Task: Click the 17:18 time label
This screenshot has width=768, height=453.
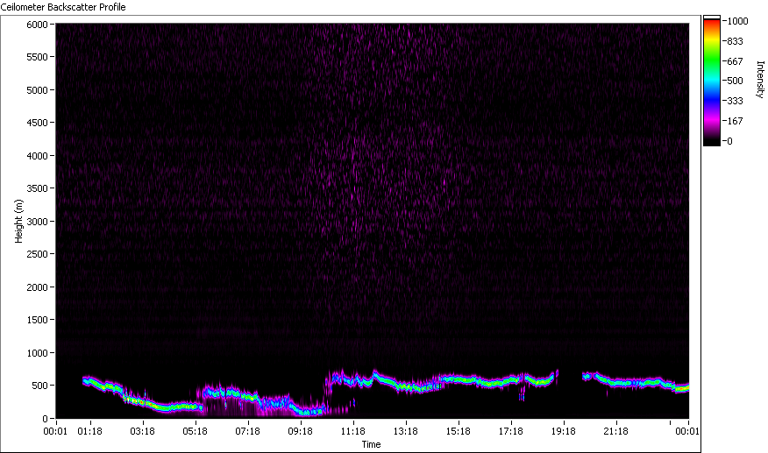Action: click(511, 431)
